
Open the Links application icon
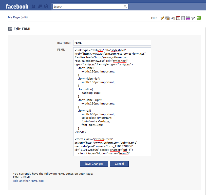[173, 19]
